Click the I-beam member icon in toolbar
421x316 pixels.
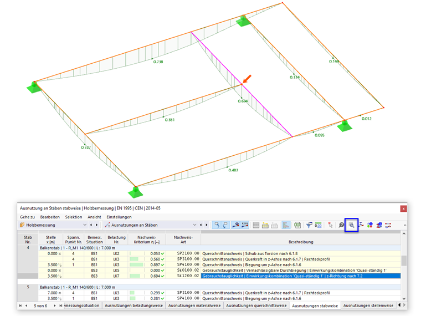361,225
